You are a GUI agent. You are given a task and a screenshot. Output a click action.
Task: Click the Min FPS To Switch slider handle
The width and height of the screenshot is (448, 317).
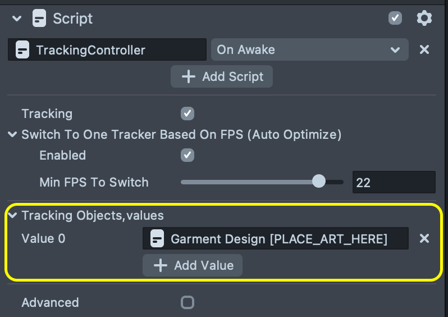click(318, 182)
